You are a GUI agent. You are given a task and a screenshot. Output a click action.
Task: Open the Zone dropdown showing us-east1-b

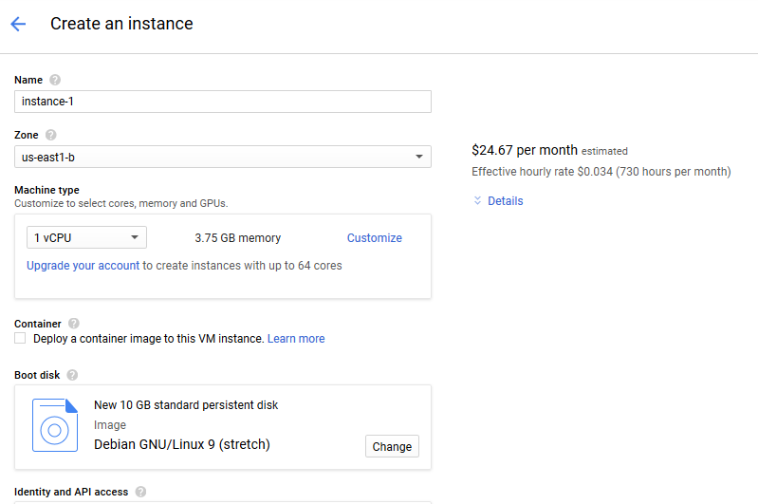point(223,157)
